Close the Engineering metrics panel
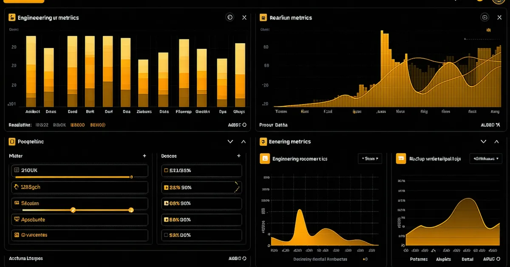 pos(244,17)
